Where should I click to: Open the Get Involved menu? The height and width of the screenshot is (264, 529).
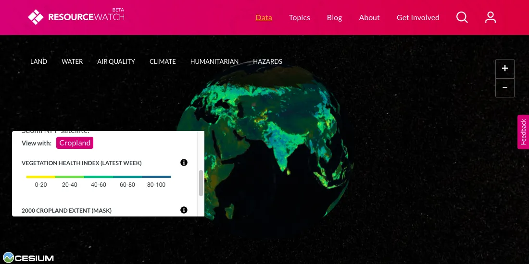[418, 17]
